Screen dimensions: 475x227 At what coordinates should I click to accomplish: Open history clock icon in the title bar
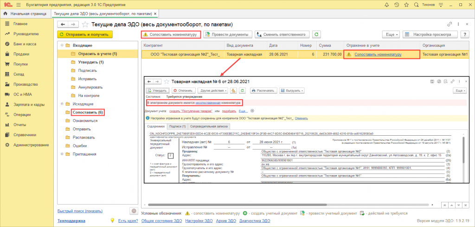tap(396, 5)
